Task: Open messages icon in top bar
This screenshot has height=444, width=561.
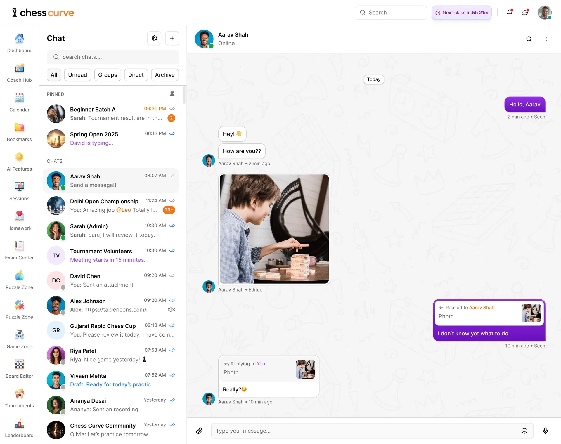Action: pyautogui.click(x=525, y=12)
